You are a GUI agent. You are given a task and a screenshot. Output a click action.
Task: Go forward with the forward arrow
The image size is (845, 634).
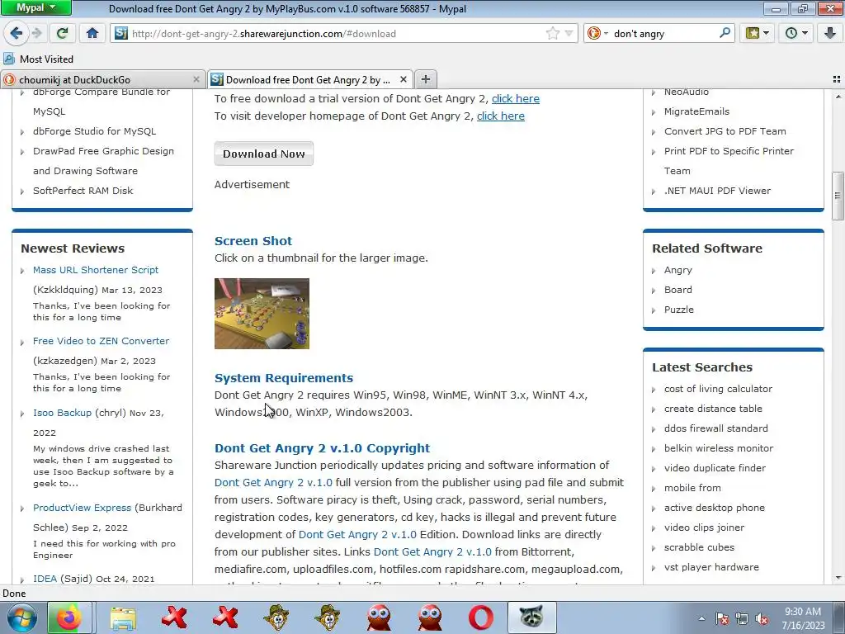pyautogui.click(x=36, y=33)
